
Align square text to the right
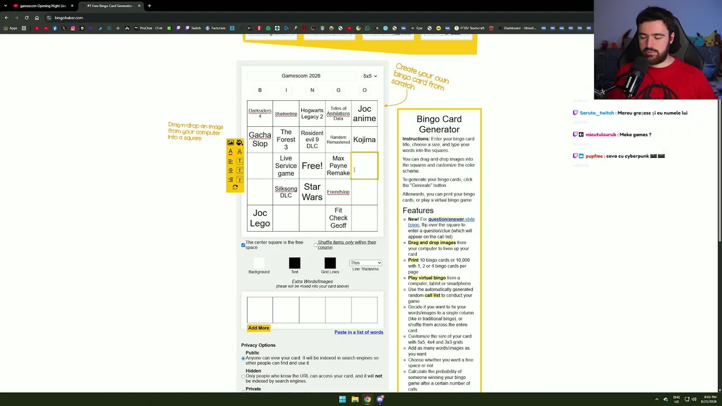tap(231, 179)
